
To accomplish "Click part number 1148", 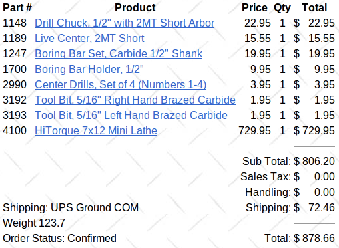I will [15, 23].
